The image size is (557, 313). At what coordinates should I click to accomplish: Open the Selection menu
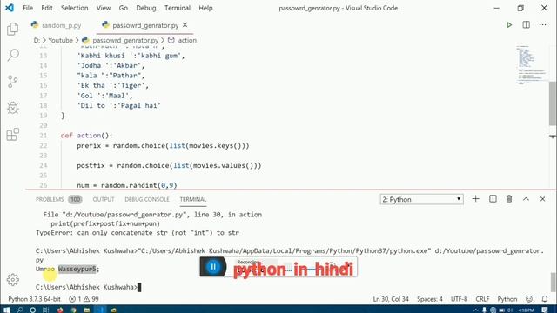pyautogui.click(x=74, y=8)
